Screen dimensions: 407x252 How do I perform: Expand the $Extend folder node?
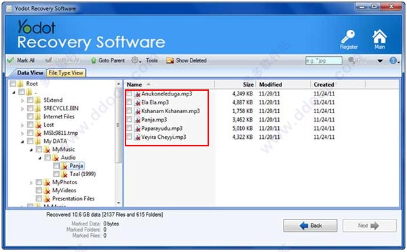pyautogui.click(x=22, y=100)
